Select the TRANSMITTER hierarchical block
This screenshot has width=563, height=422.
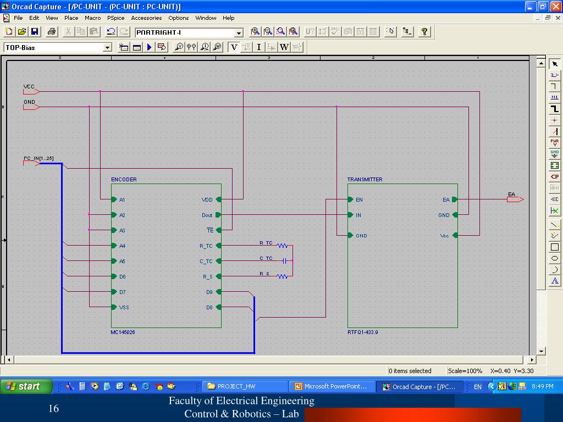click(x=402, y=256)
